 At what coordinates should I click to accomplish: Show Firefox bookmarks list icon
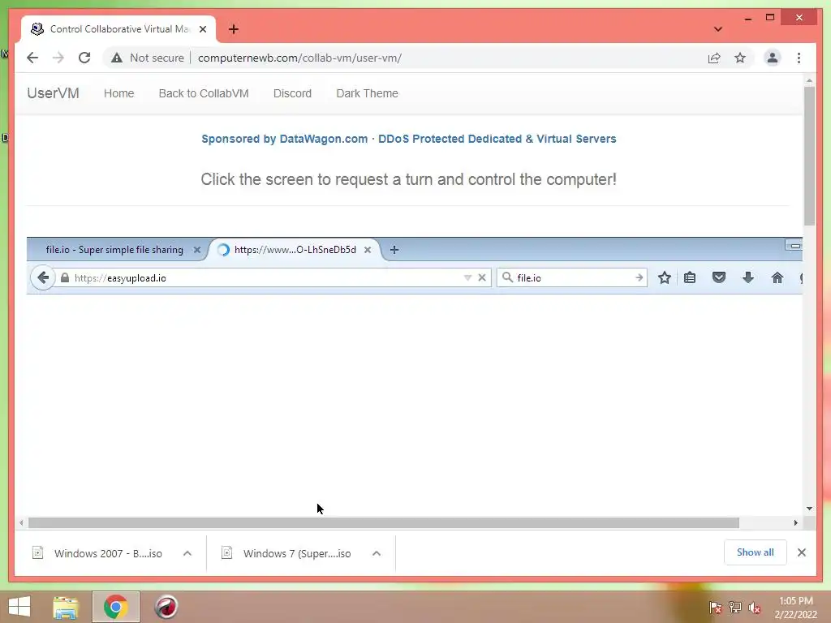click(690, 277)
